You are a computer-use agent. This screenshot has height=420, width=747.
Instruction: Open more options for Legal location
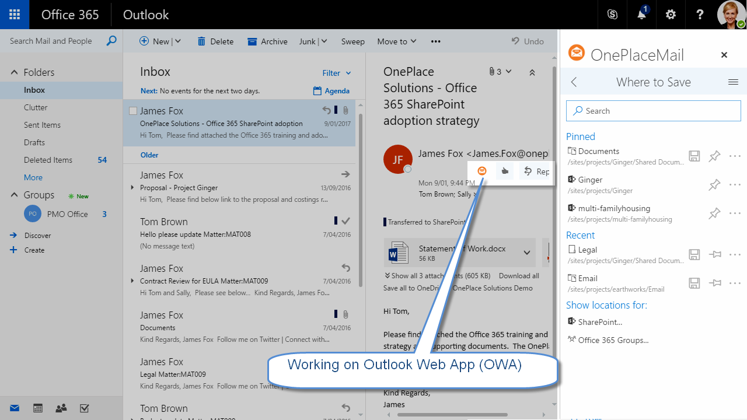click(735, 254)
